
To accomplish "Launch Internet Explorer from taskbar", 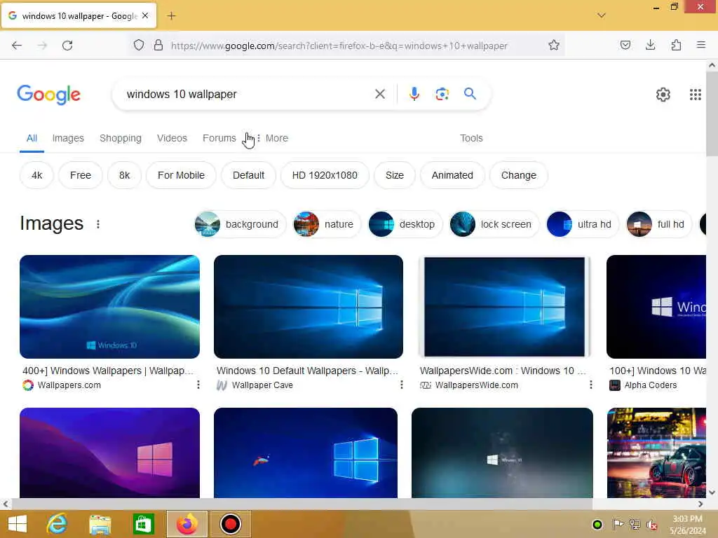I will click(x=57, y=524).
